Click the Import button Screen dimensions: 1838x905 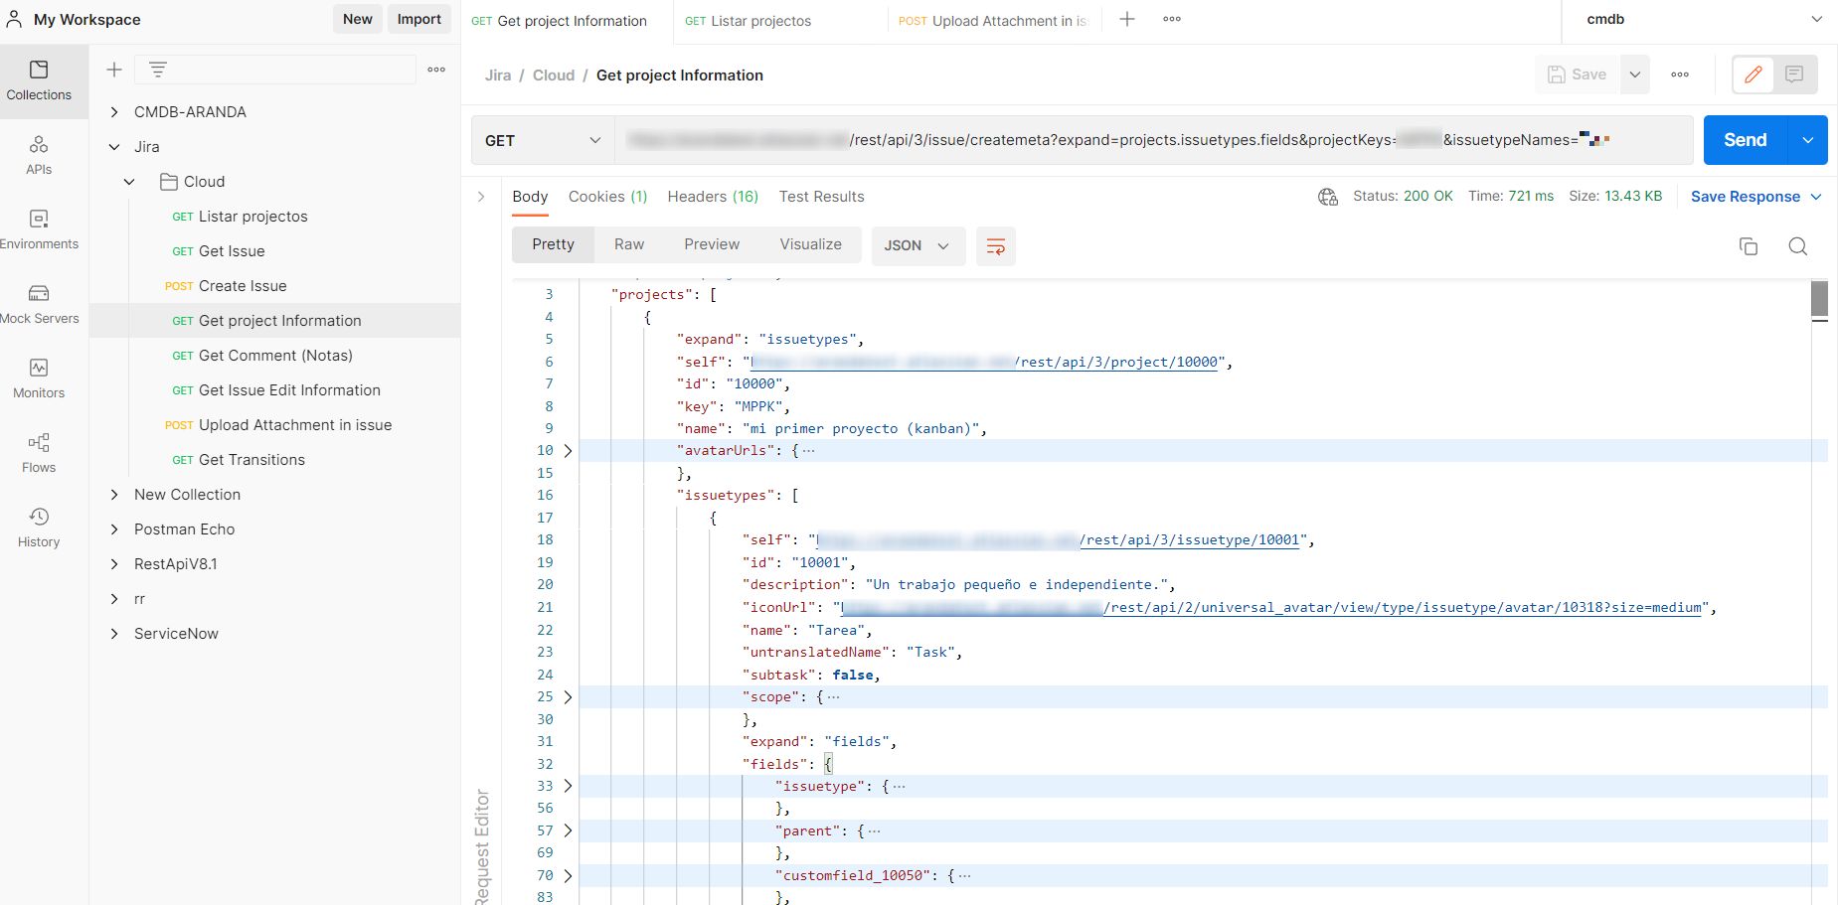point(419,19)
